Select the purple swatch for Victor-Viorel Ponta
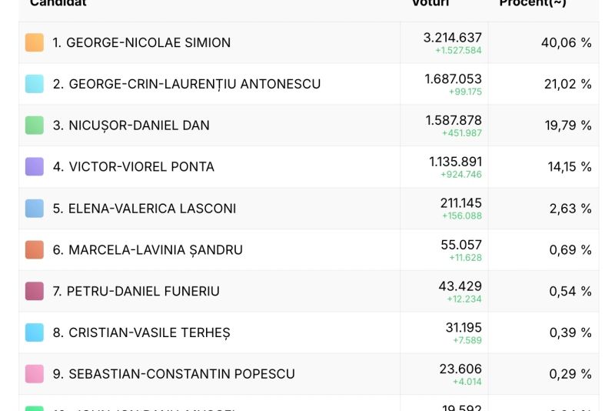This screenshot has width=615, height=411. pos(35,166)
